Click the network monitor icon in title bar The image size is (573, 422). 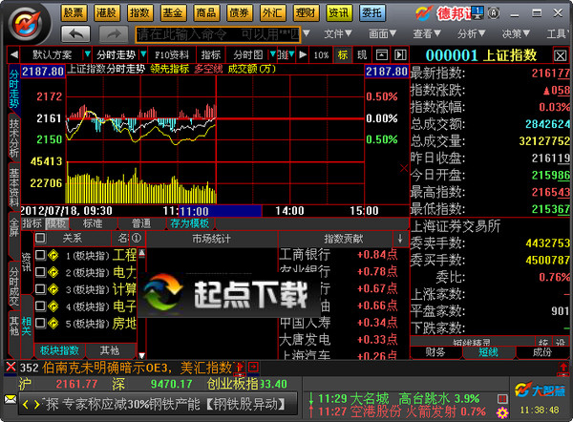[478, 12]
